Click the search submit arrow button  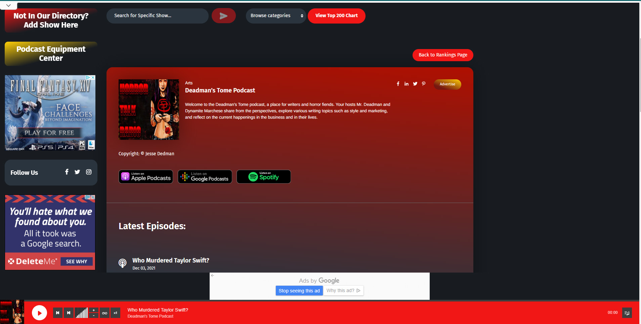pyautogui.click(x=223, y=16)
